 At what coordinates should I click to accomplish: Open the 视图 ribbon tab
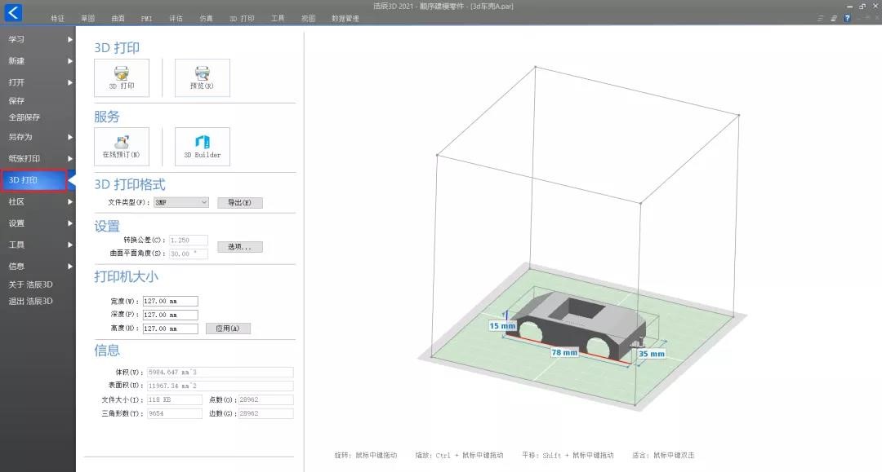[x=308, y=19]
